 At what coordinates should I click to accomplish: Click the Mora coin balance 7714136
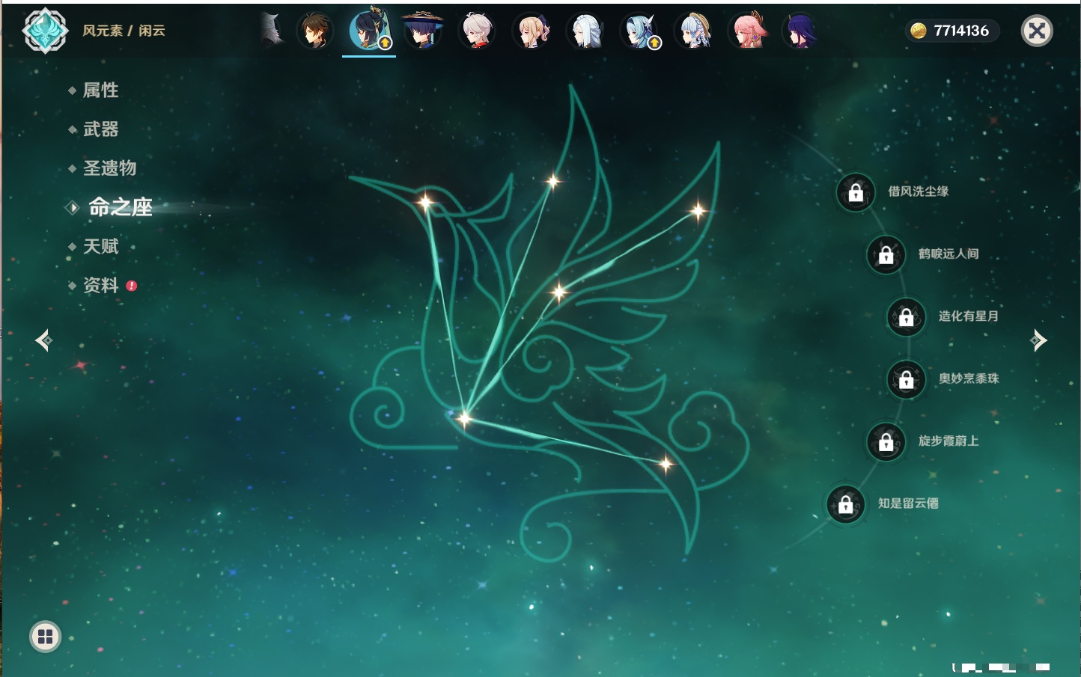point(951,31)
